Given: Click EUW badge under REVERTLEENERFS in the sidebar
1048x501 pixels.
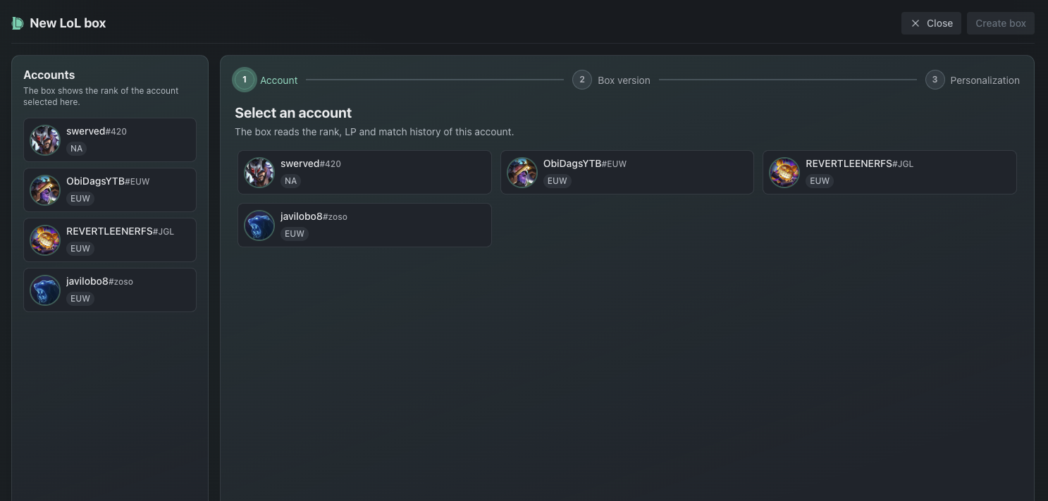Looking at the screenshot, I should [x=80, y=249].
